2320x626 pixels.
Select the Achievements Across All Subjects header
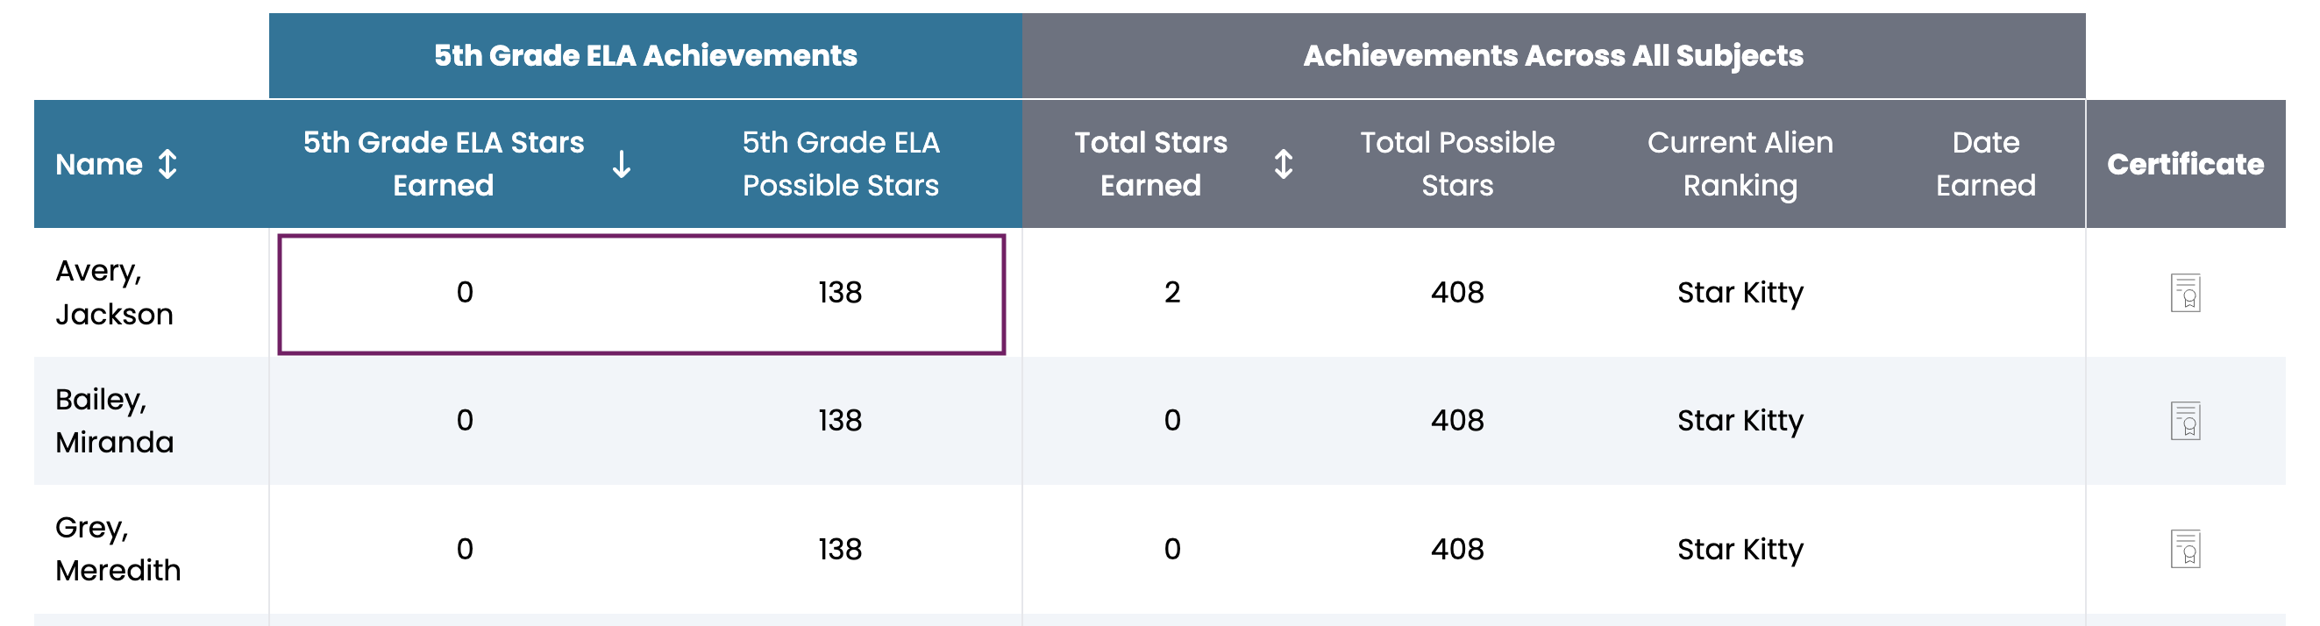coord(1554,56)
